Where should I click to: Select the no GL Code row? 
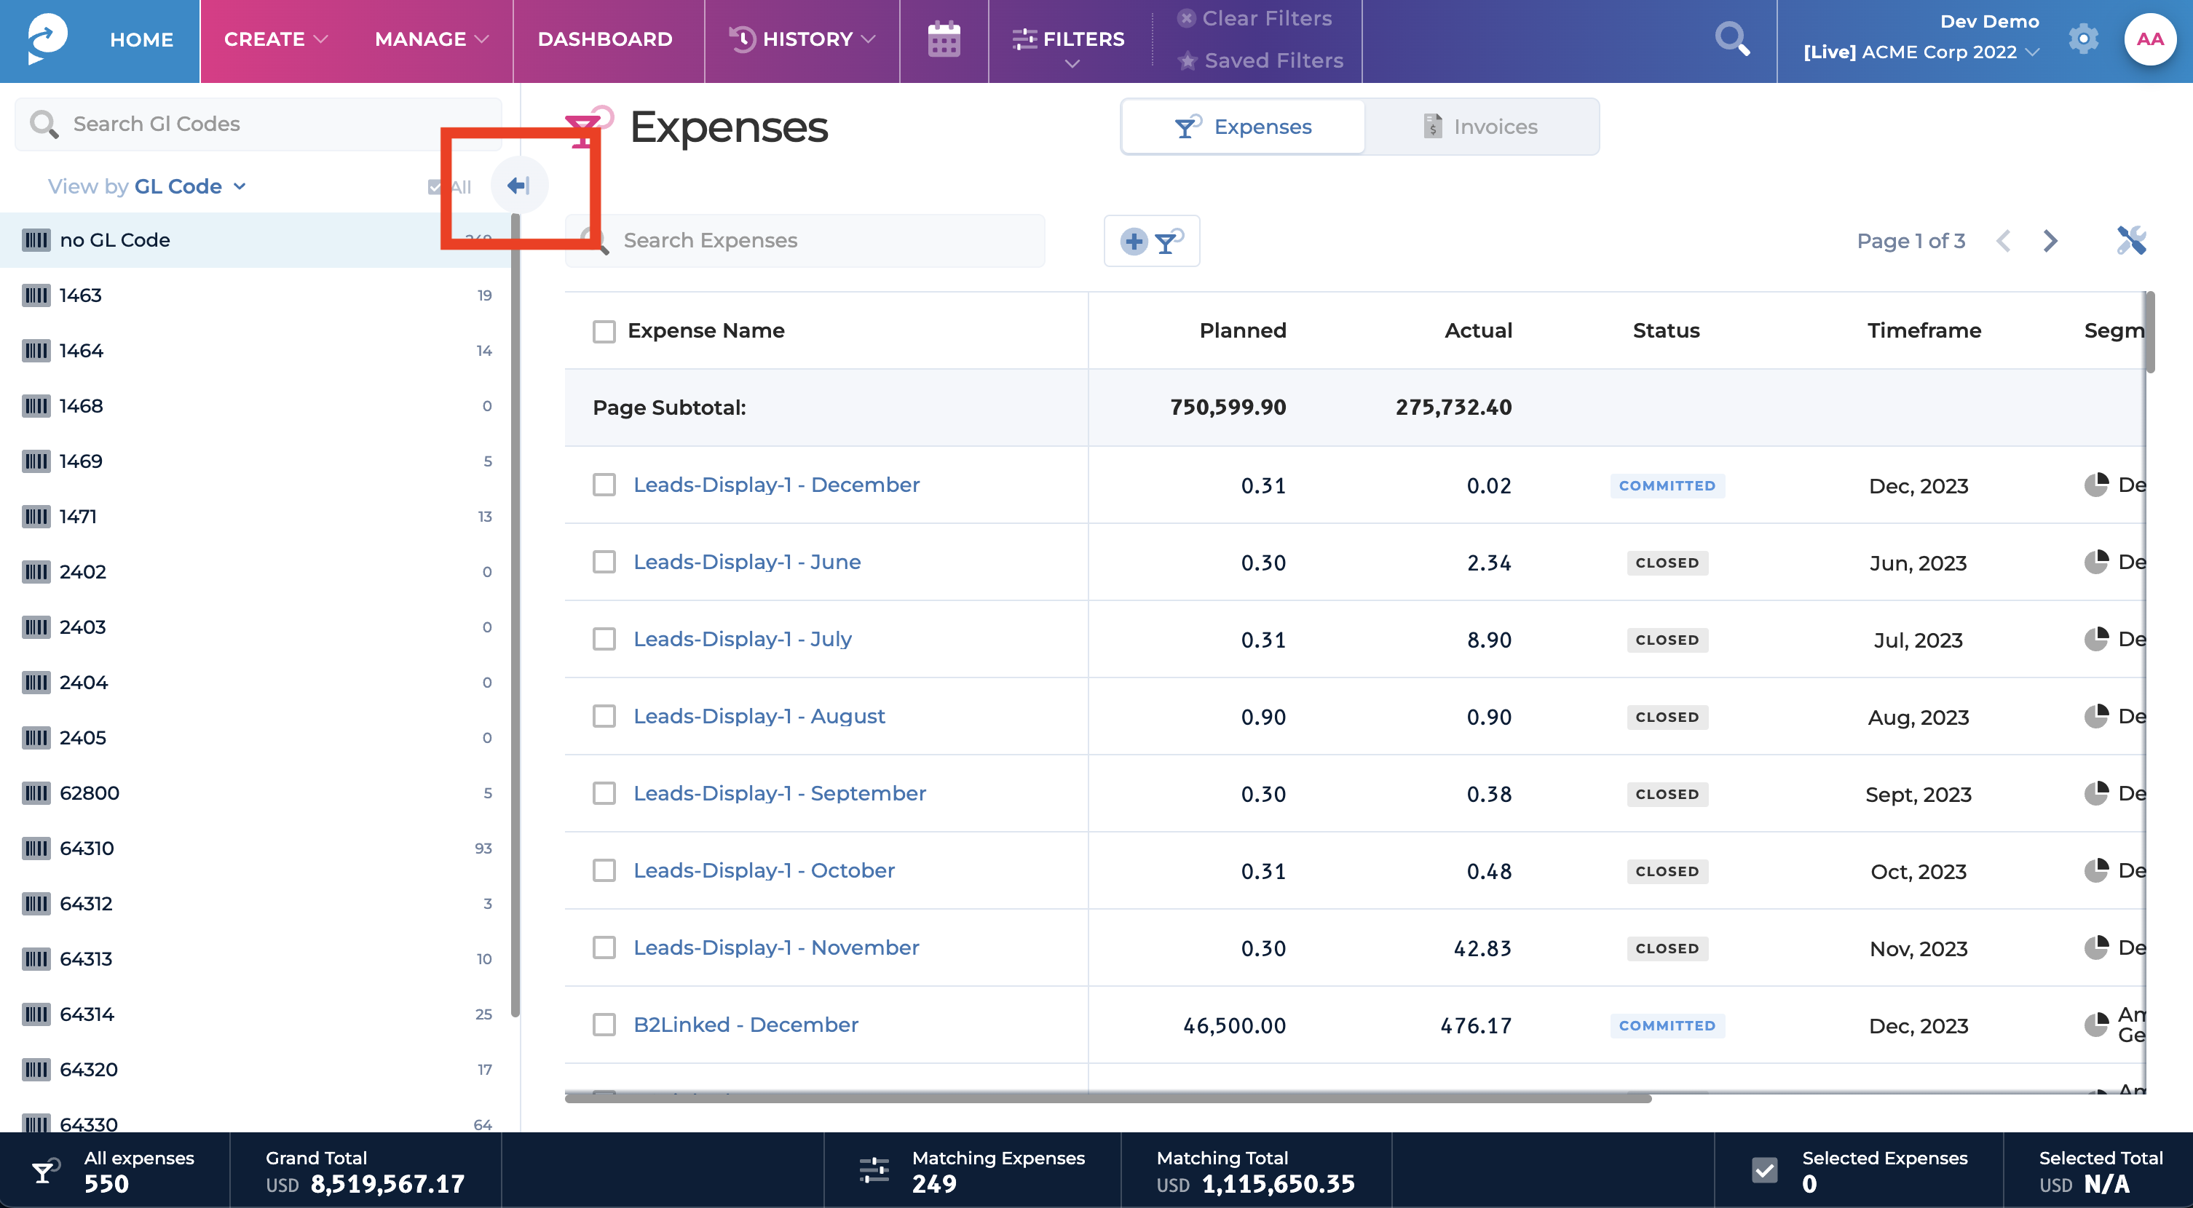point(256,240)
